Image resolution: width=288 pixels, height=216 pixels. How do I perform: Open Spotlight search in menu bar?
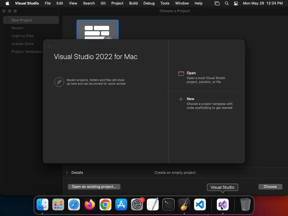coord(227,3)
